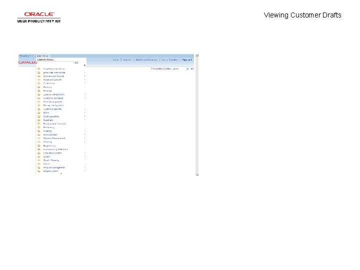Viewport: 360px width, 270px height.
Task: Choose Supply Planning from Main Menu
Action: click(51, 160)
